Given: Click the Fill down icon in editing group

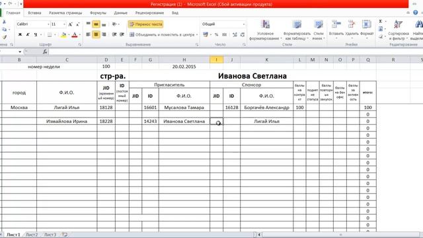Looking at the screenshot, I should point(381,29).
